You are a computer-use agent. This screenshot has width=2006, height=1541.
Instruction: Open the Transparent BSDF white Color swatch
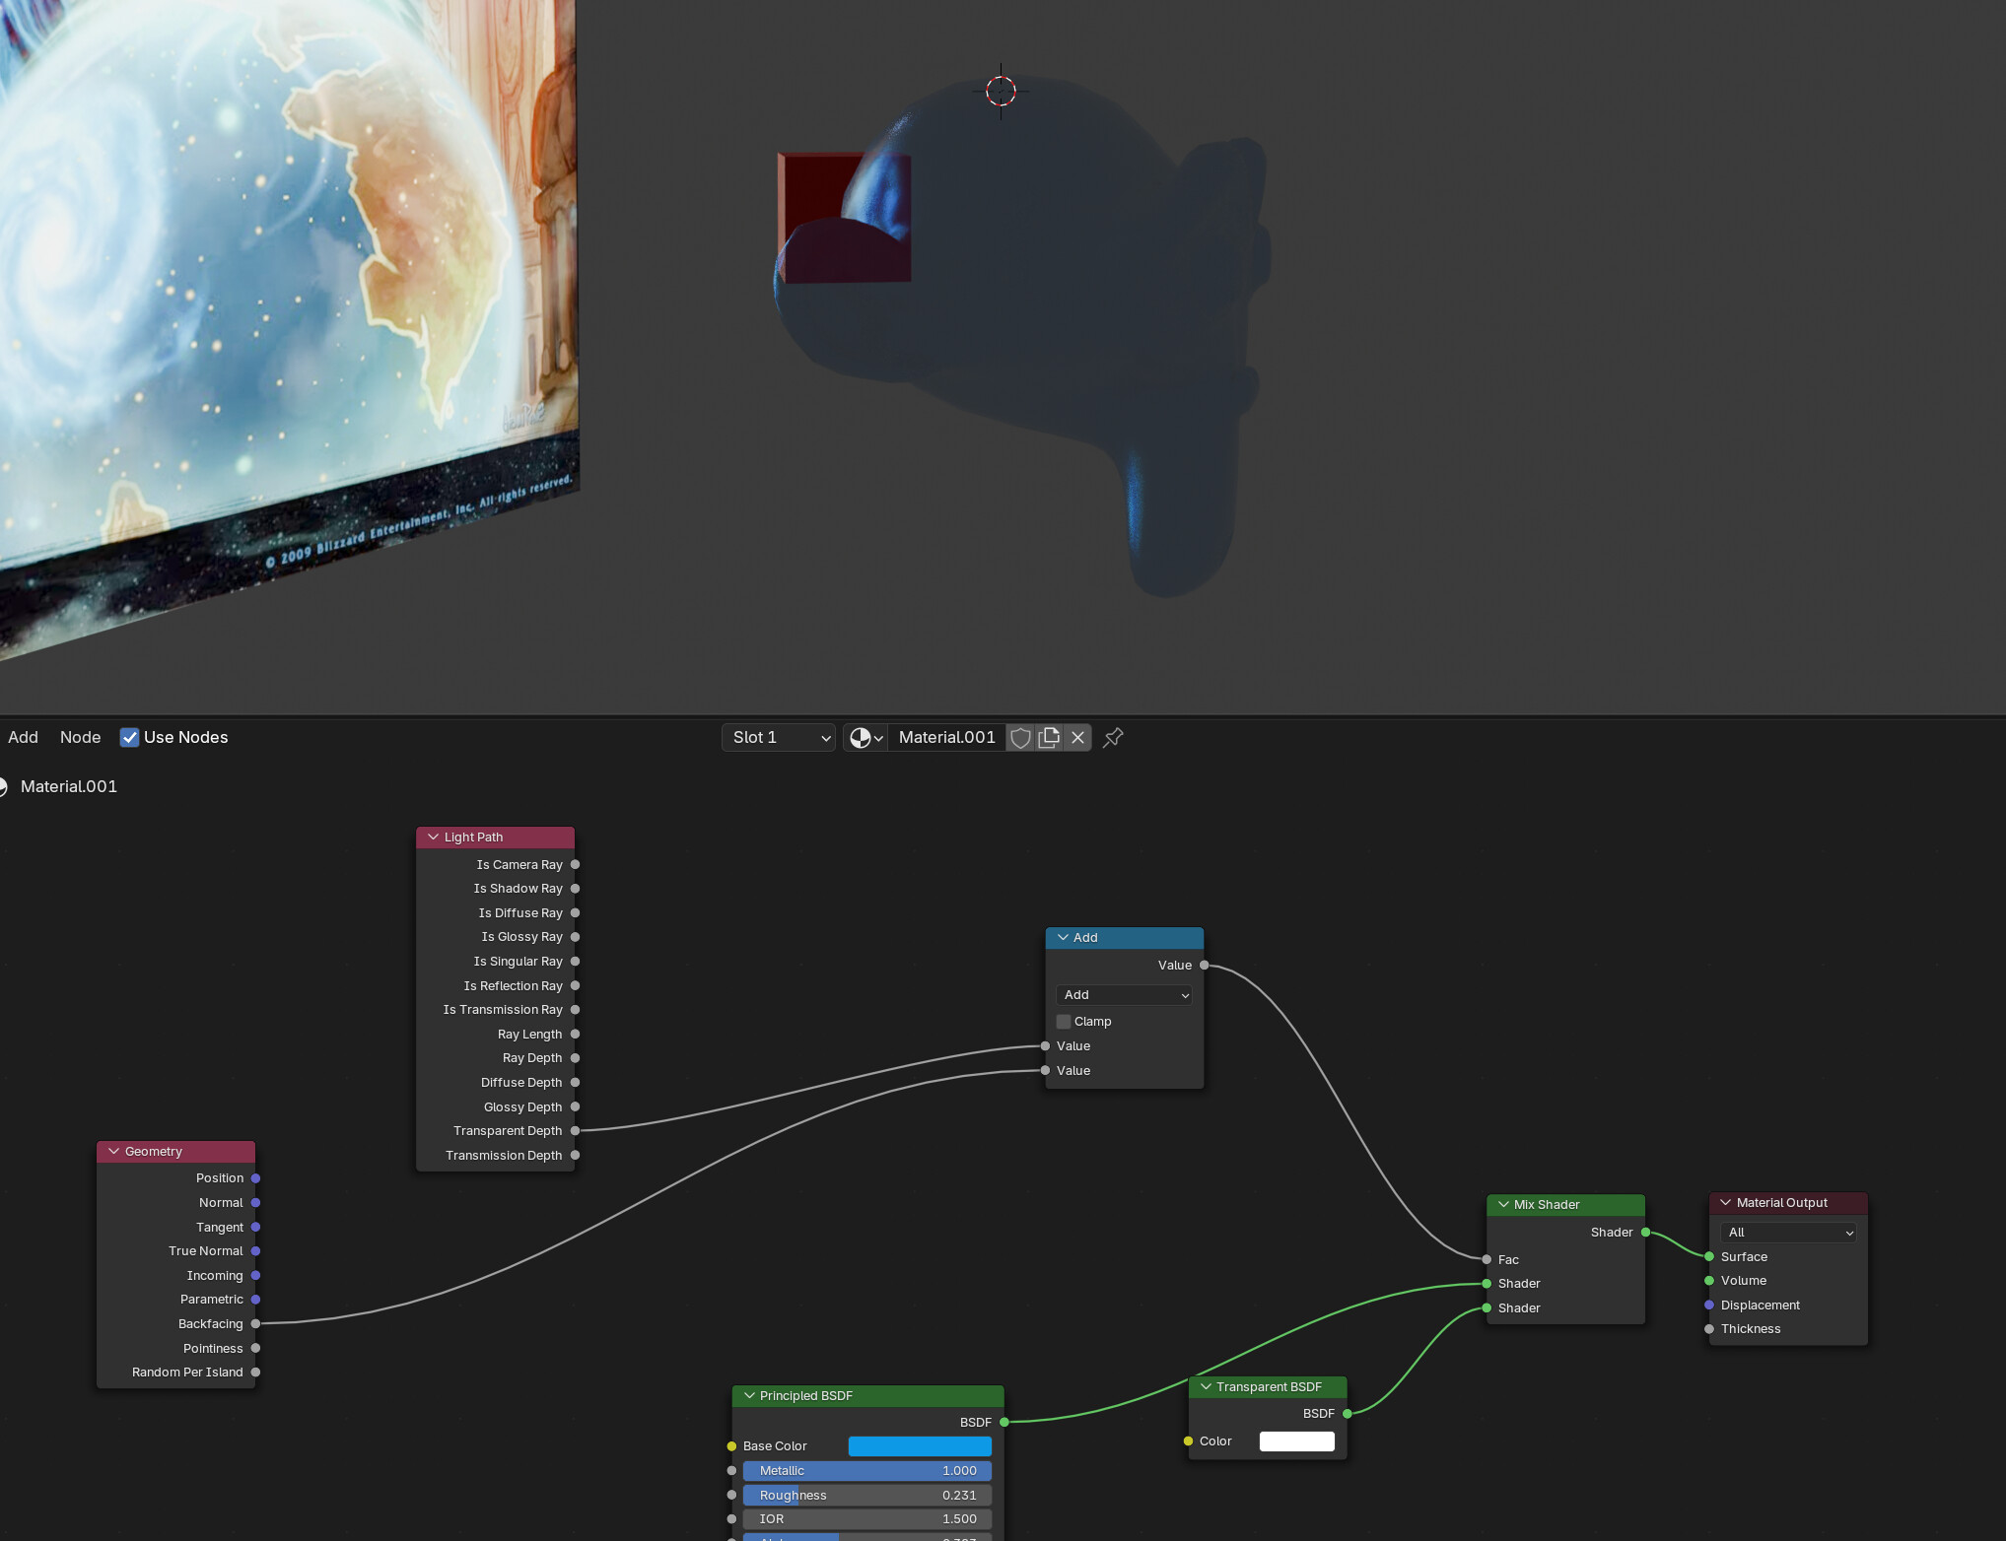pyautogui.click(x=1297, y=1441)
